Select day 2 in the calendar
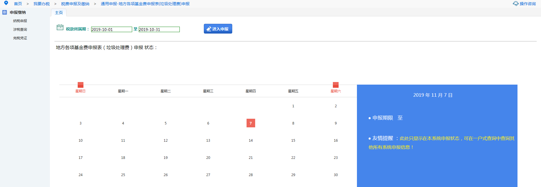541x187 pixels. click(336, 106)
